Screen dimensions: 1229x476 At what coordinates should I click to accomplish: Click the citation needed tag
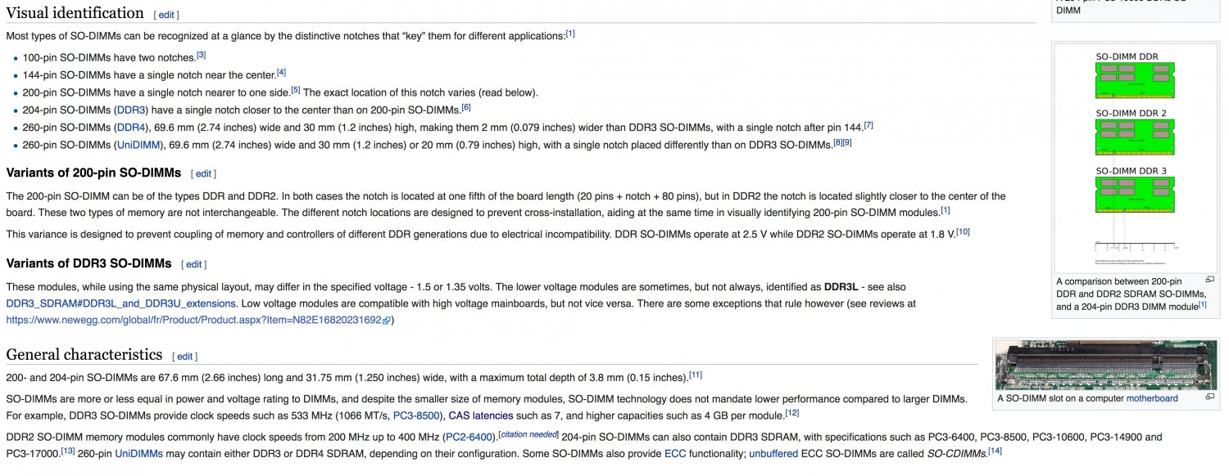(x=528, y=434)
